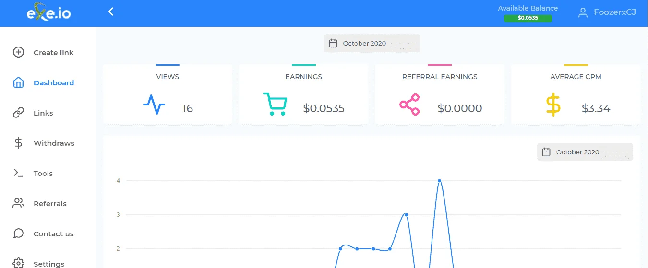
Task: Click the Tools terminal icon
Action: 18,173
